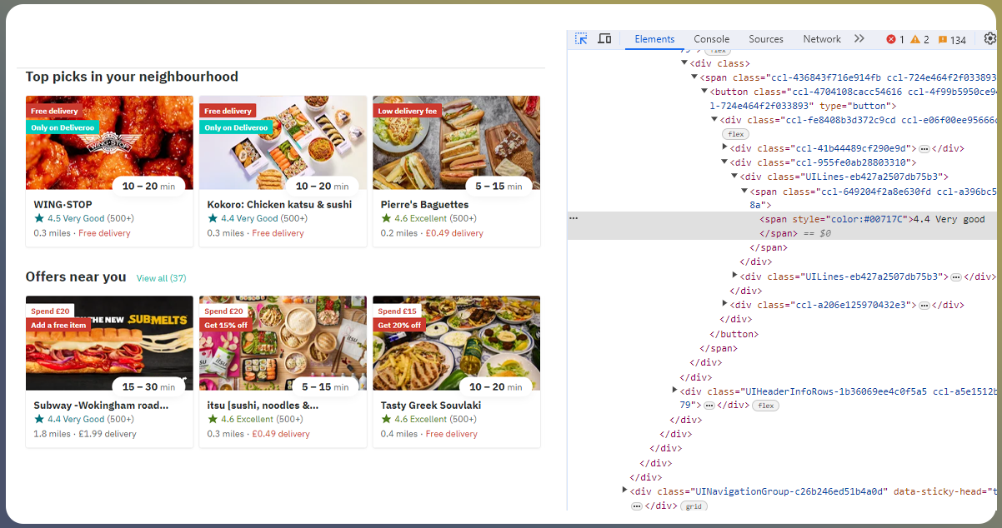
Task: Click the View all (37) link
Action: [161, 278]
